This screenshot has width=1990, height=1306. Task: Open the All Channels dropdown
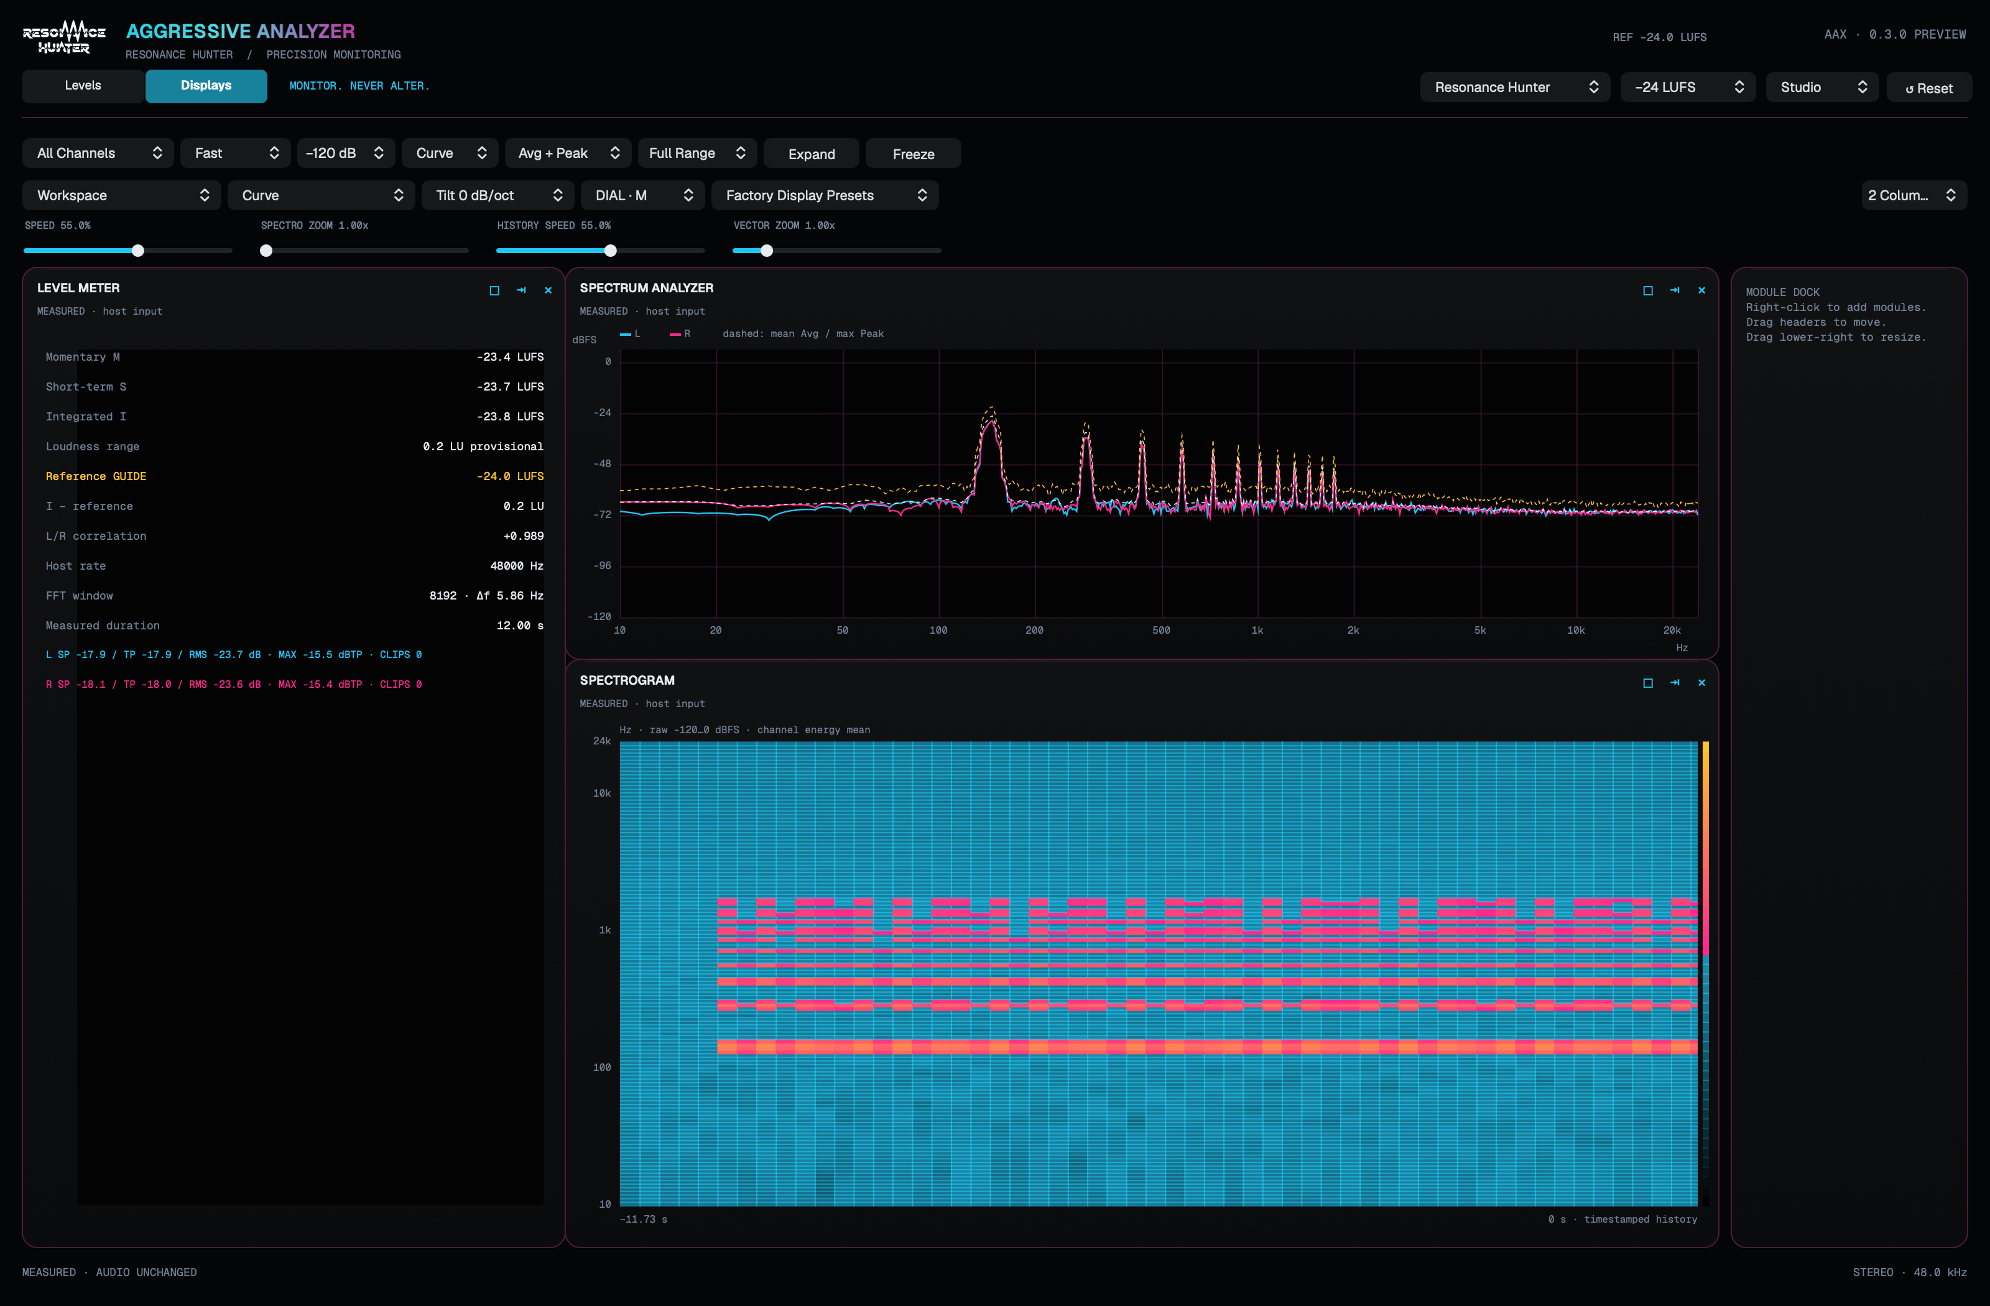98,153
